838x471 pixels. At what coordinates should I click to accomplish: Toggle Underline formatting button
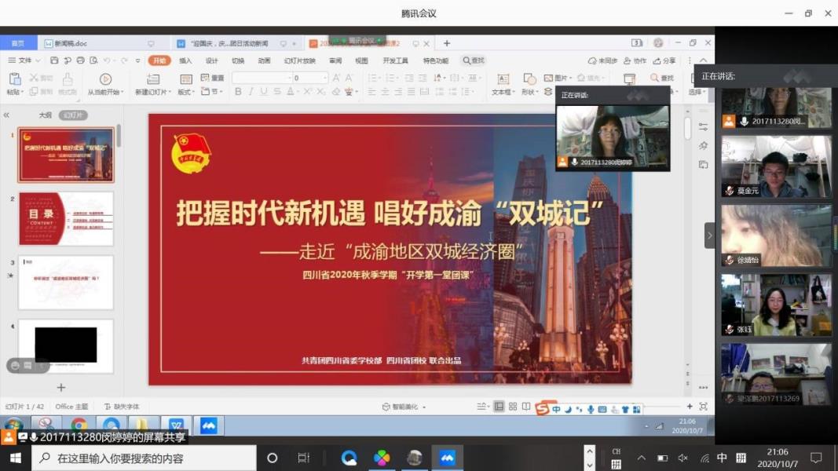263,92
